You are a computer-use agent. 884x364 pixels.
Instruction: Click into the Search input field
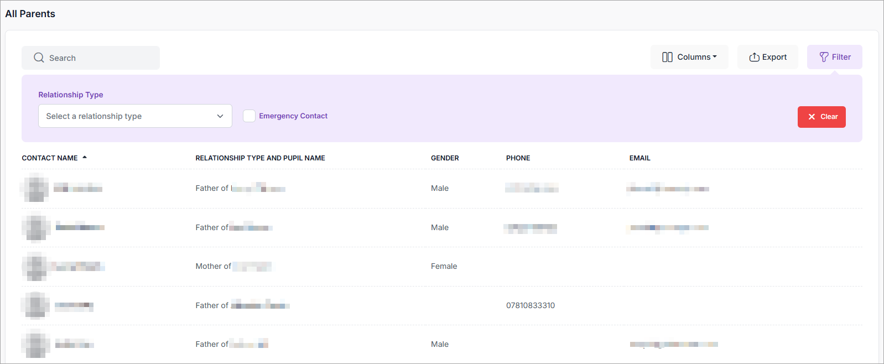click(100, 58)
